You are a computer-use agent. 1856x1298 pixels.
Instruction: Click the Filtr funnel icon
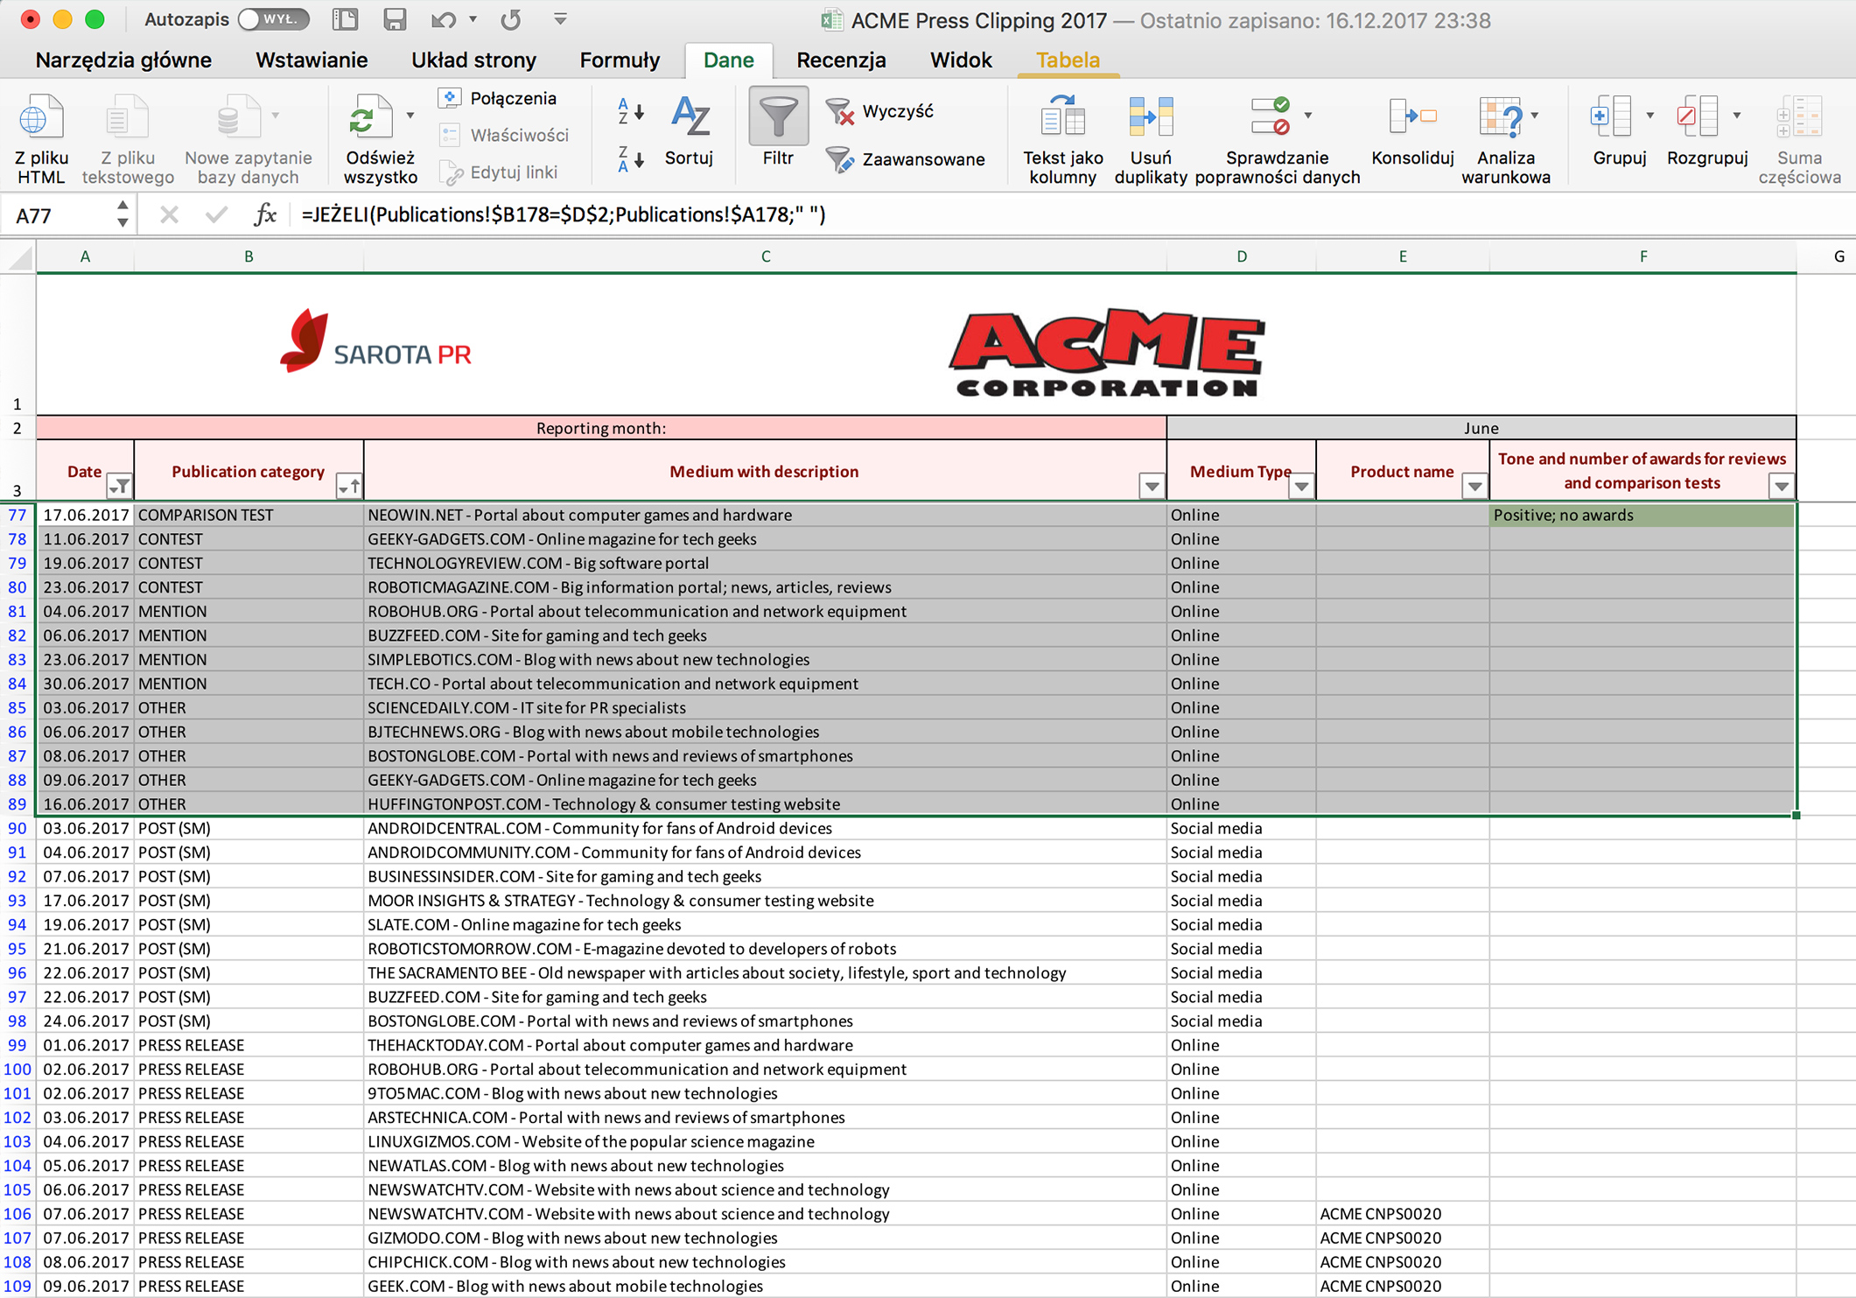(777, 118)
